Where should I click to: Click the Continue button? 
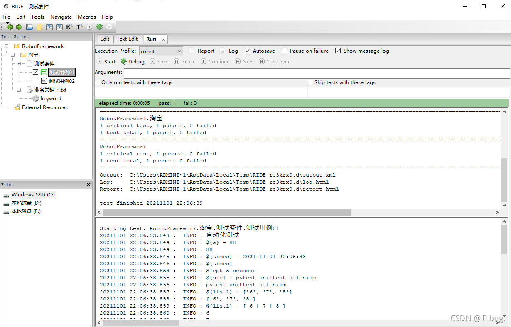click(216, 62)
